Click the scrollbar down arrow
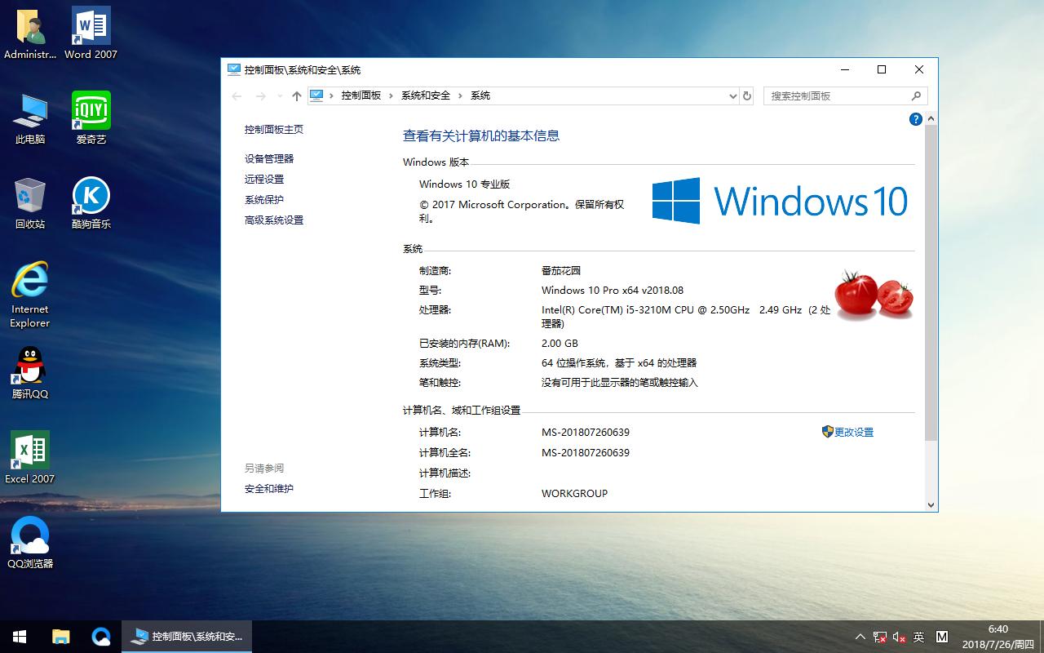The width and height of the screenshot is (1044, 653). point(931,504)
